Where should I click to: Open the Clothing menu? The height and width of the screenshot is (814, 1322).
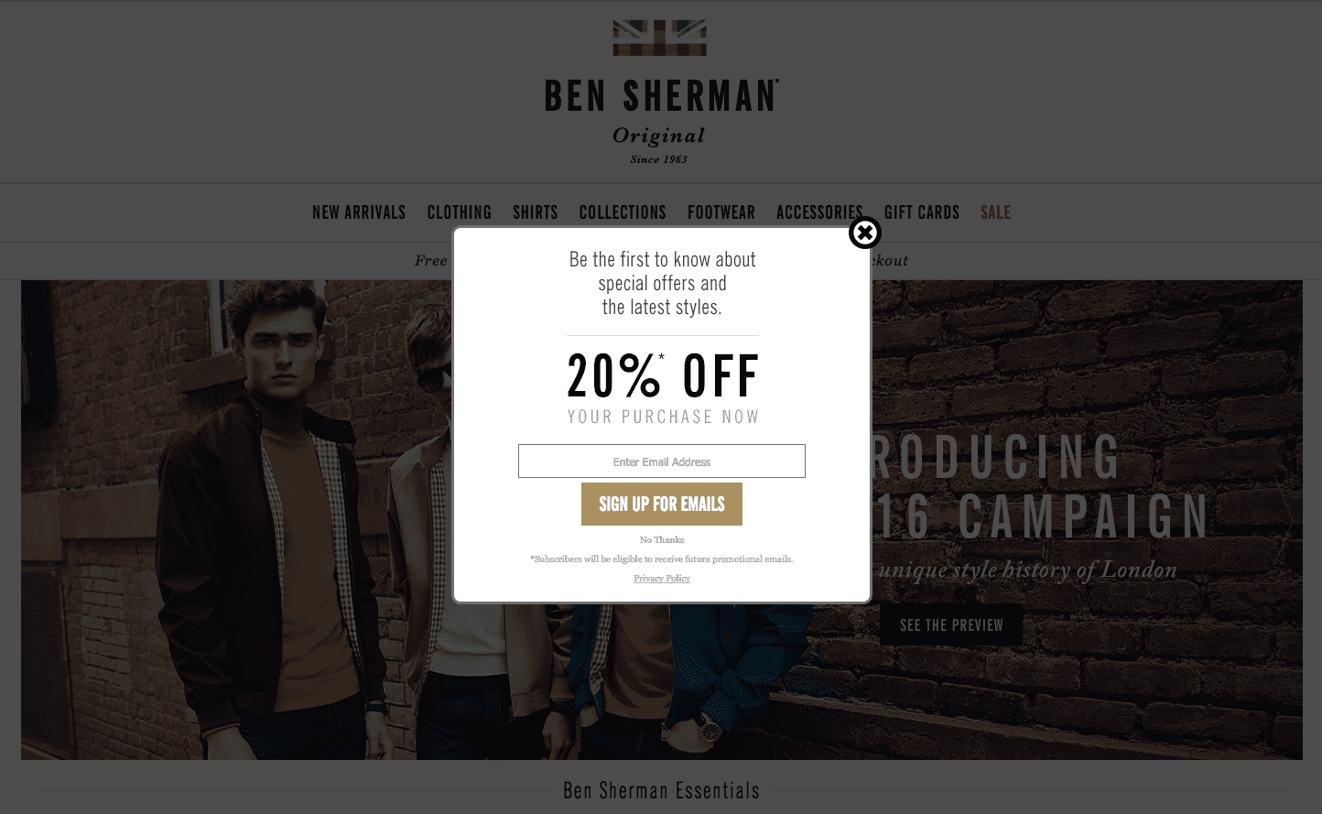click(459, 212)
